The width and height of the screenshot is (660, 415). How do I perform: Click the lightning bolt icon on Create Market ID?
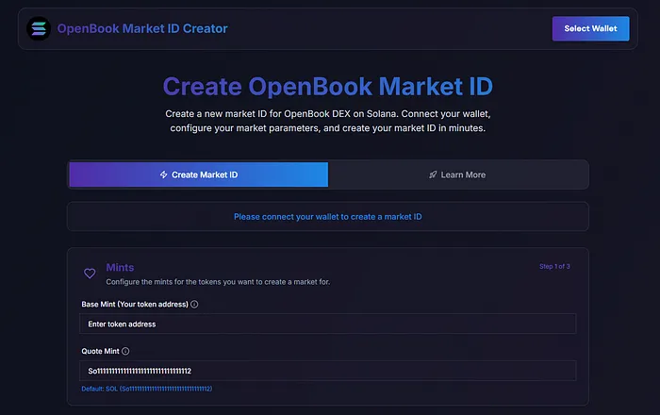(164, 174)
